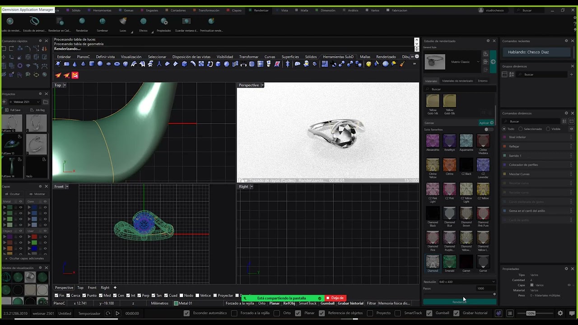Click the green arrow apply style button
Viewport: 578px width, 325px height.
click(x=493, y=61)
